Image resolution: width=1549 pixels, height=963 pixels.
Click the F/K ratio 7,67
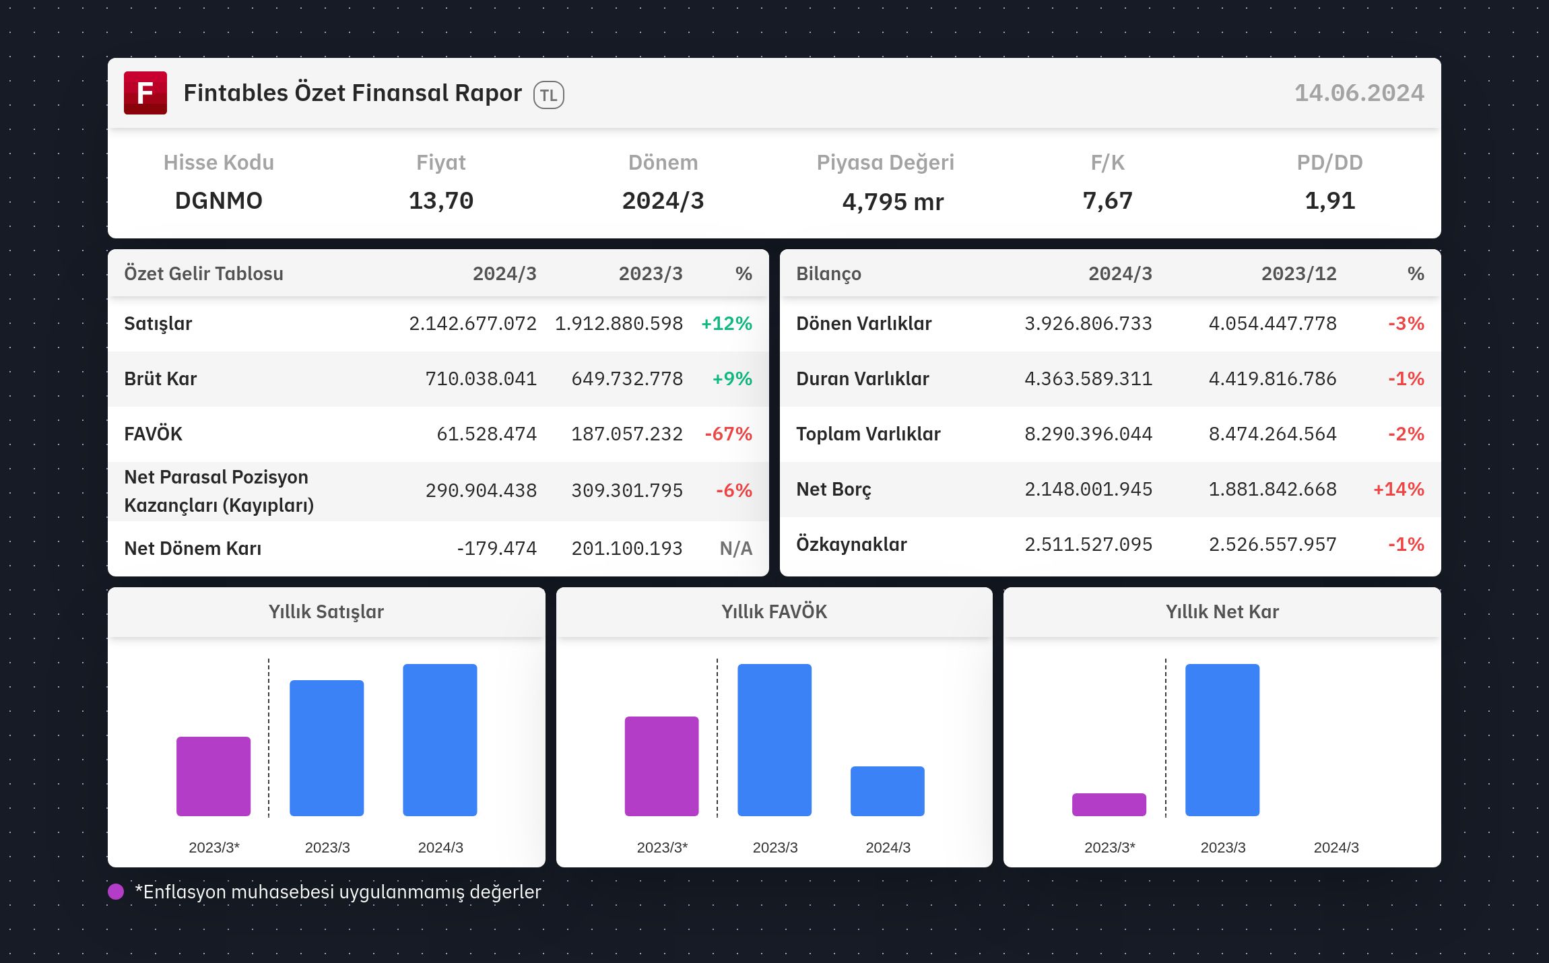pyautogui.click(x=1108, y=201)
